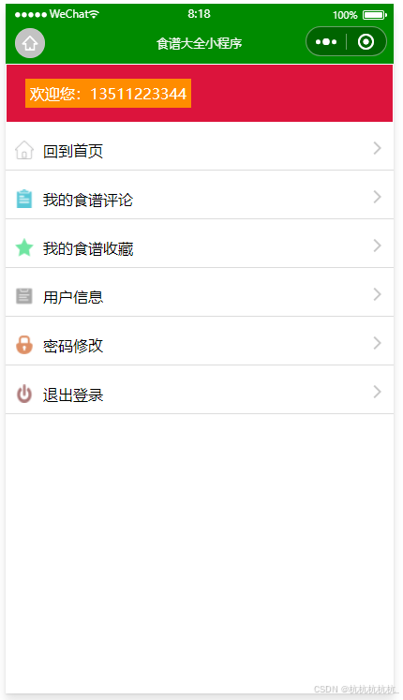This screenshot has width=403, height=700.
Task: Expand the 用户信息 row chevron arrow
Action: 378,294
